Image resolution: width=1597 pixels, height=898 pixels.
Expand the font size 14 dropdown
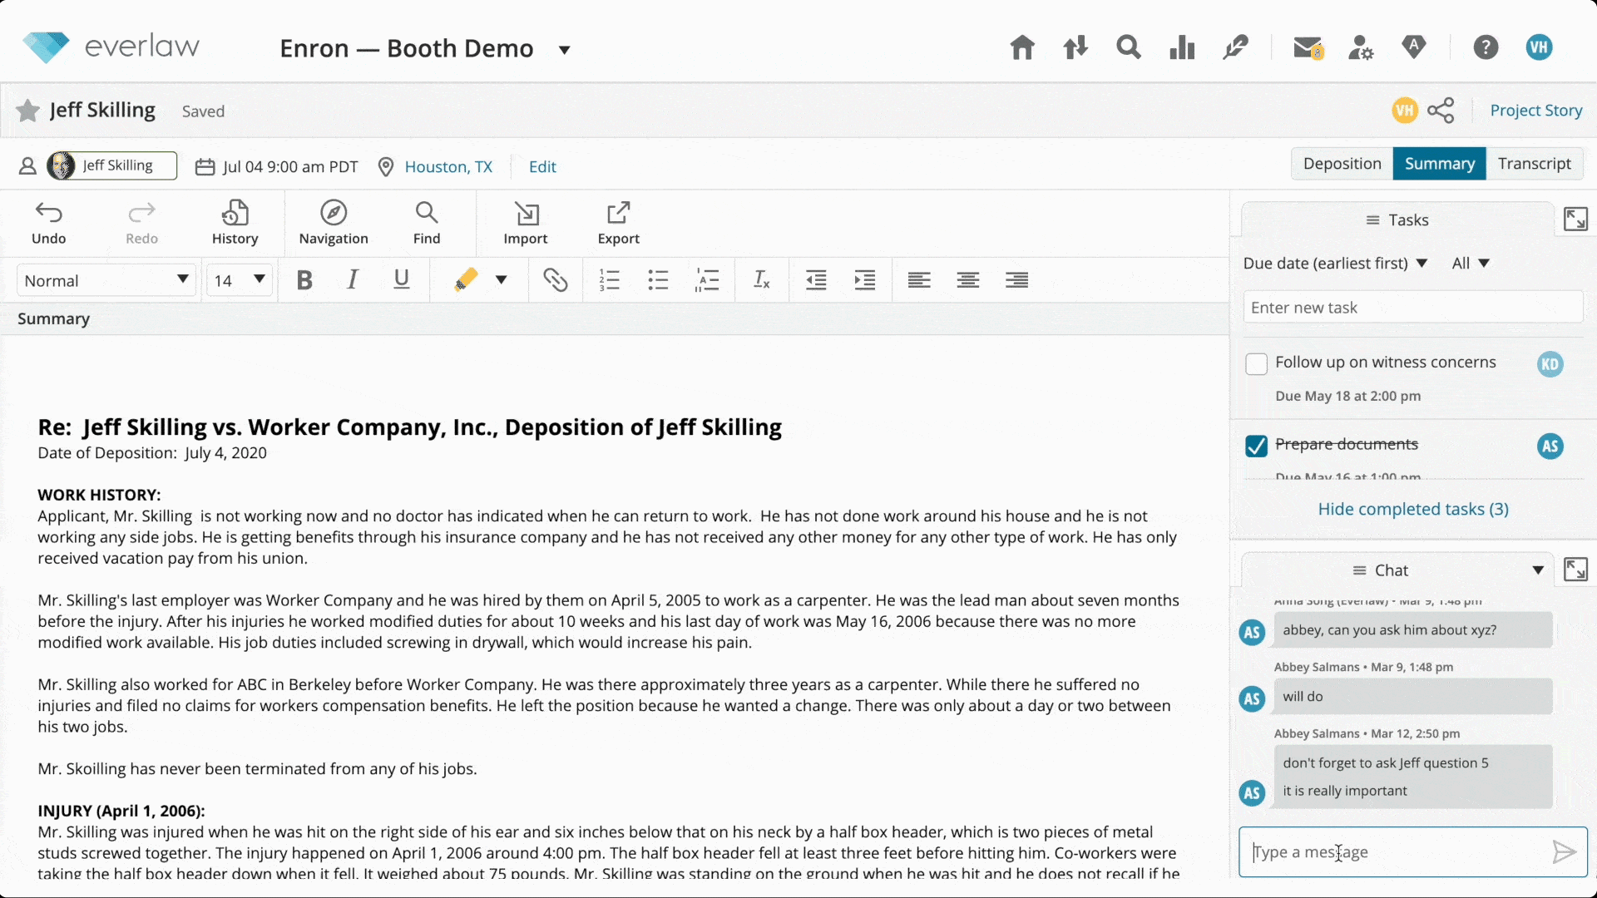(x=240, y=280)
